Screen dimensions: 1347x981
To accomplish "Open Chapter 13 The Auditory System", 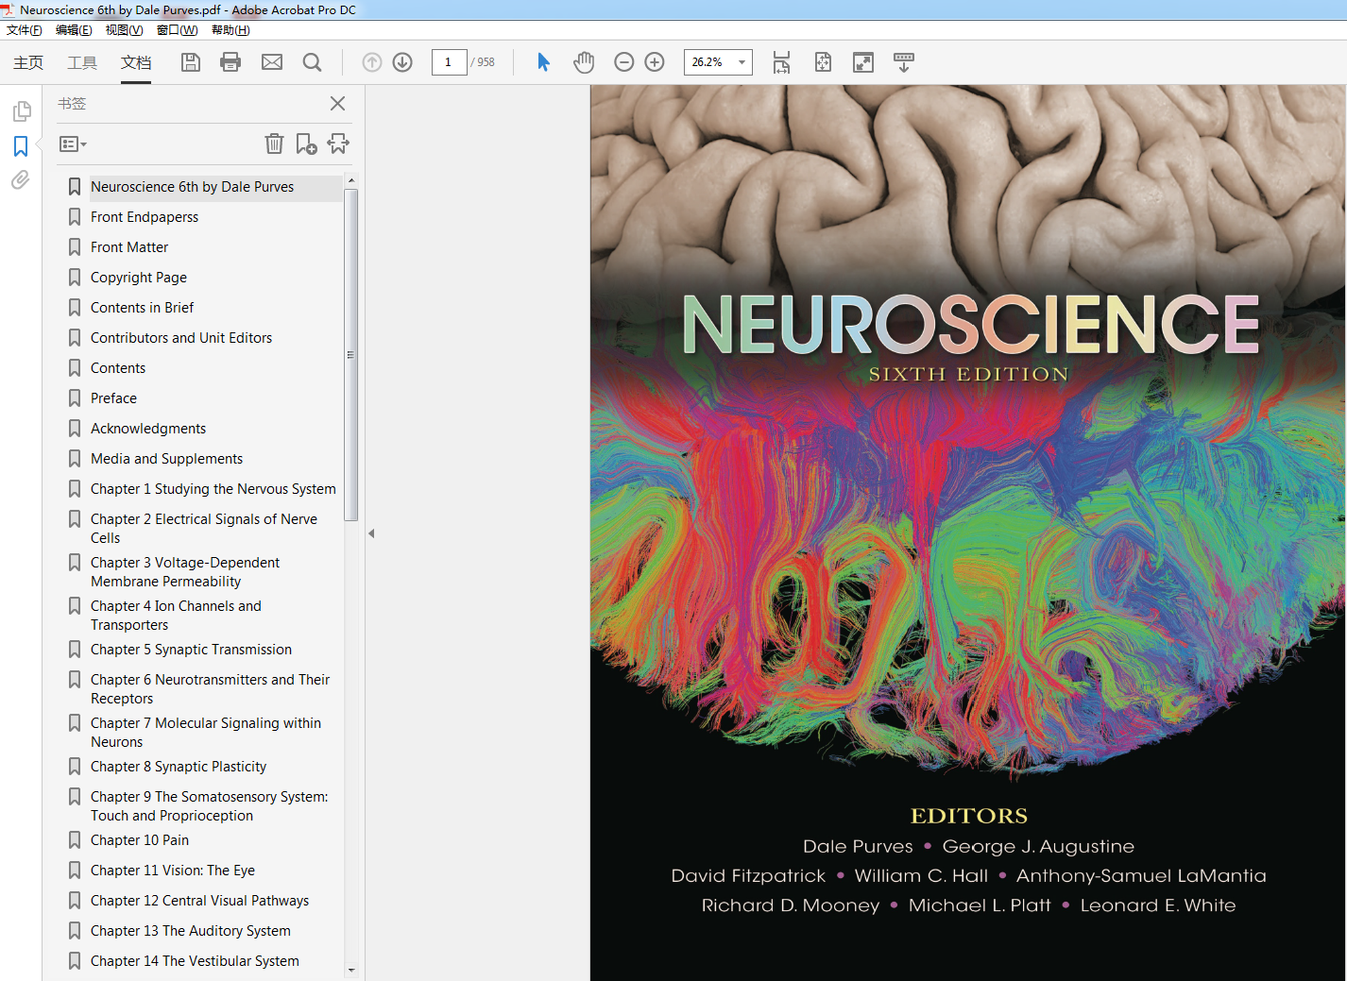I will tap(191, 931).
